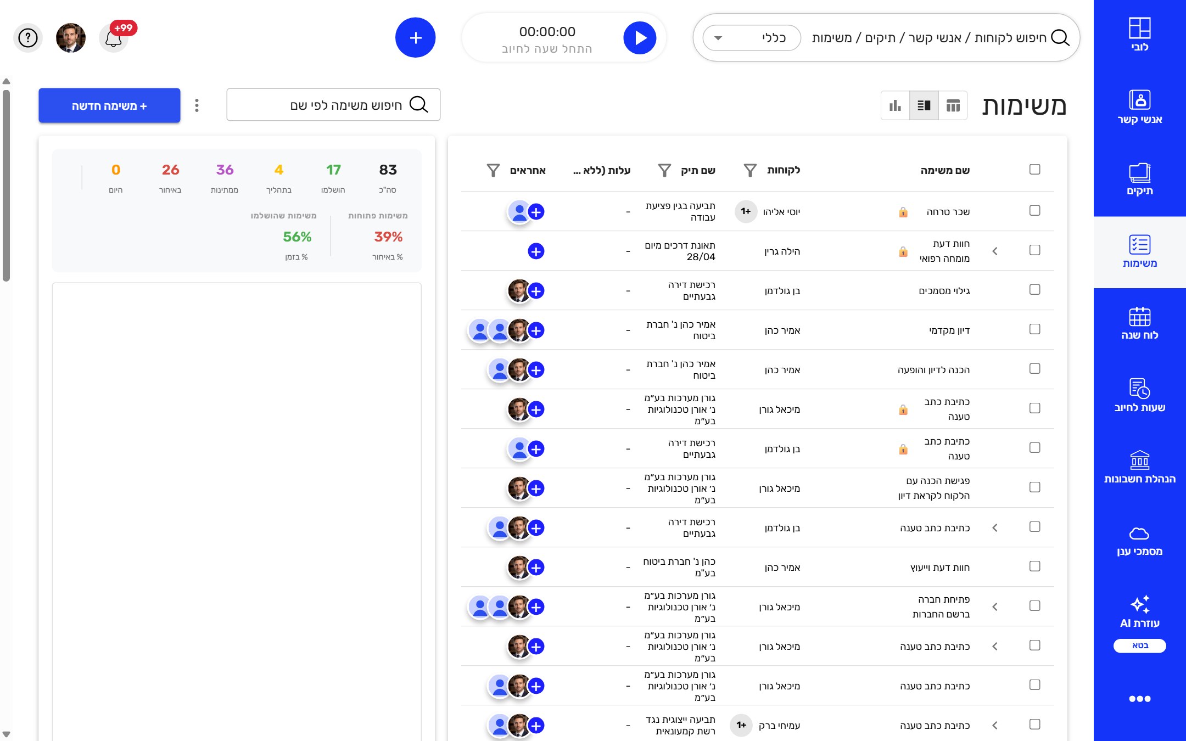Open the לקוחות column filter icon
This screenshot has height=741, width=1186.
(x=750, y=170)
